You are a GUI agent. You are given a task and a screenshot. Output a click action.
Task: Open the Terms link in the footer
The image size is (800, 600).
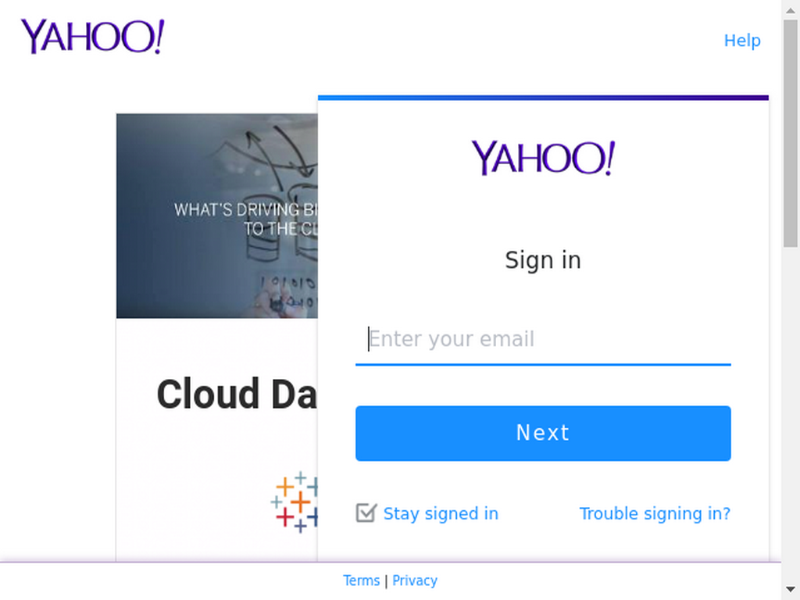[361, 580]
